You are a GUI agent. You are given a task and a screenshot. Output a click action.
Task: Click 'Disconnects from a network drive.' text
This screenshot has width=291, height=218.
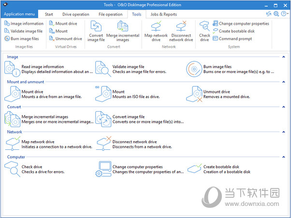pyautogui.click(x=142, y=147)
